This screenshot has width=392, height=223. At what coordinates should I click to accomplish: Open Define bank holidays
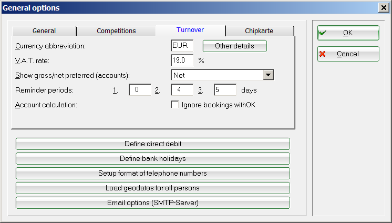coord(153,158)
